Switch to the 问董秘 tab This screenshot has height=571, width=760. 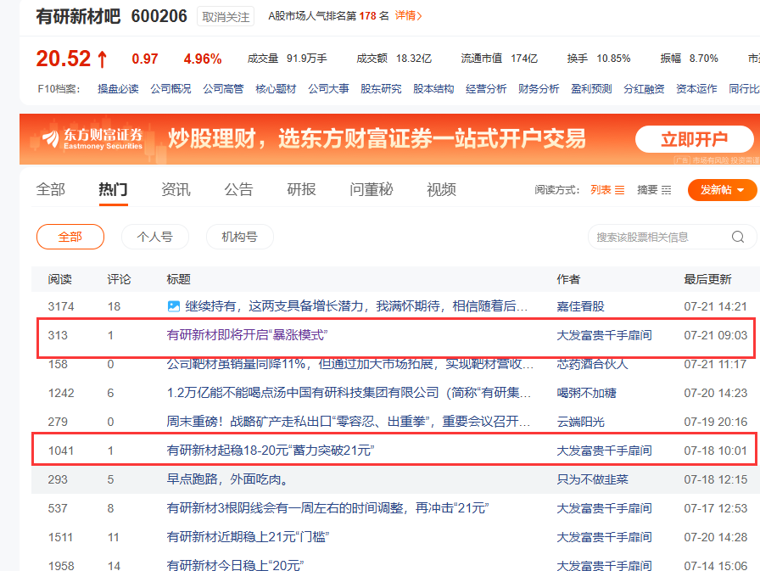pyautogui.click(x=371, y=189)
